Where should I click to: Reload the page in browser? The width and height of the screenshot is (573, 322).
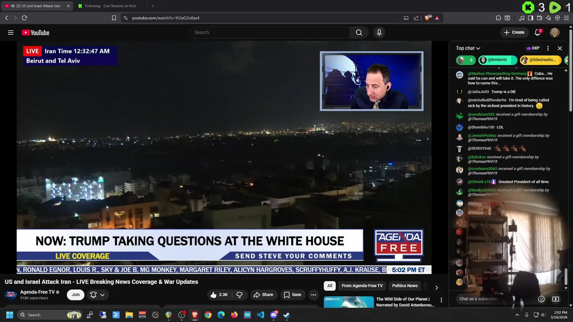tap(24, 18)
